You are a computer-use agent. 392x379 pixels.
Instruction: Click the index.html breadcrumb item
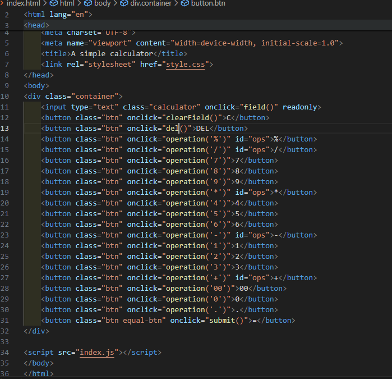[23, 3]
